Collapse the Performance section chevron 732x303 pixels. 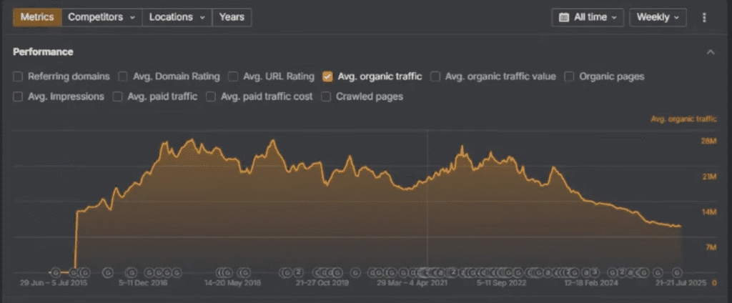pos(711,52)
